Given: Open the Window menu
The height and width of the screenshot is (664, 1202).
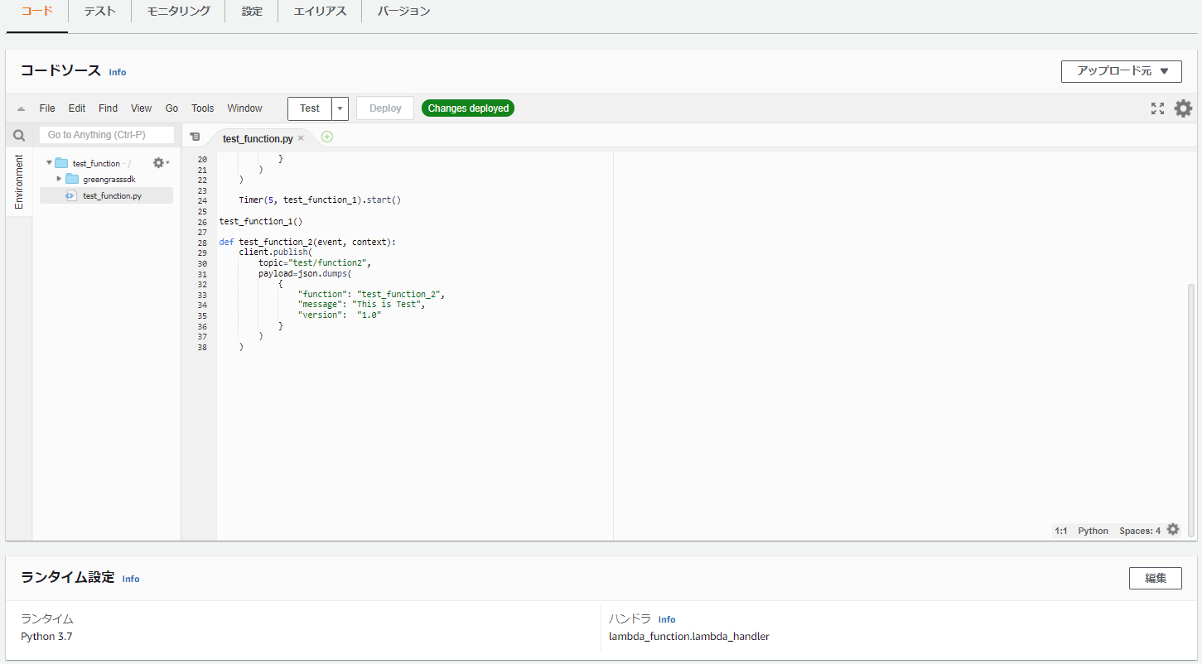Looking at the screenshot, I should pos(244,108).
